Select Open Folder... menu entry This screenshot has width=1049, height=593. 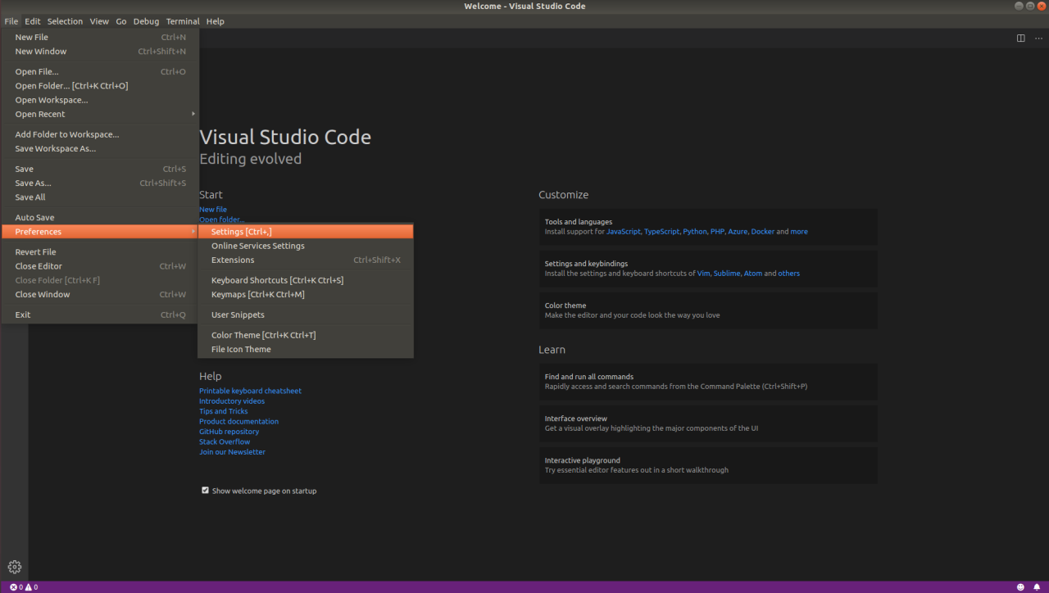click(x=100, y=86)
